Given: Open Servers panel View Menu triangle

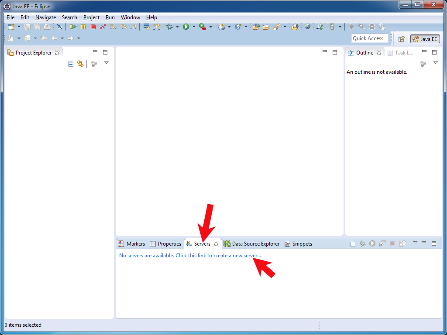Looking at the screenshot, I should (x=415, y=243).
